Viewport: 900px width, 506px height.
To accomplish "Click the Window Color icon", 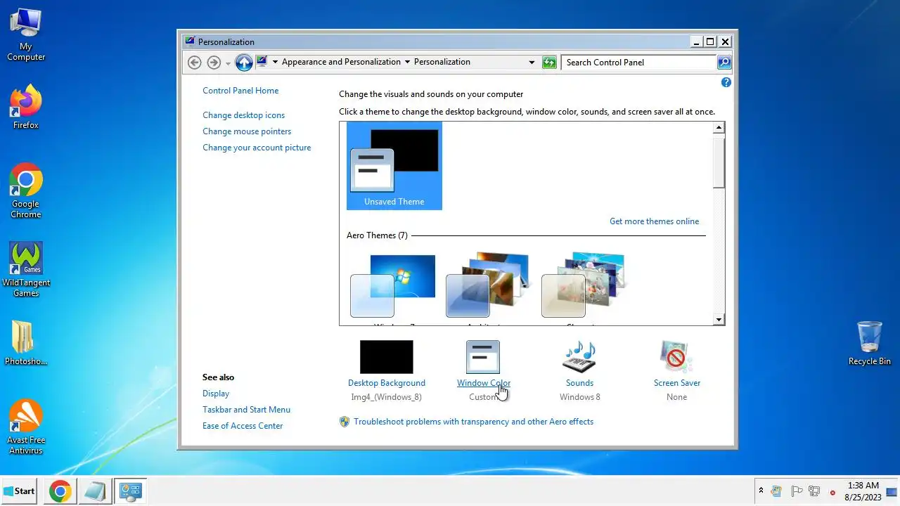I will point(483,357).
